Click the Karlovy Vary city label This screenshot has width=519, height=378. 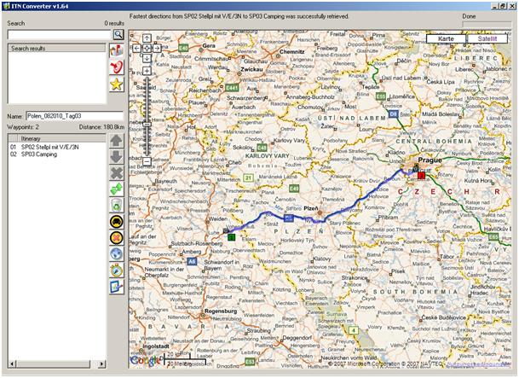[289, 140]
